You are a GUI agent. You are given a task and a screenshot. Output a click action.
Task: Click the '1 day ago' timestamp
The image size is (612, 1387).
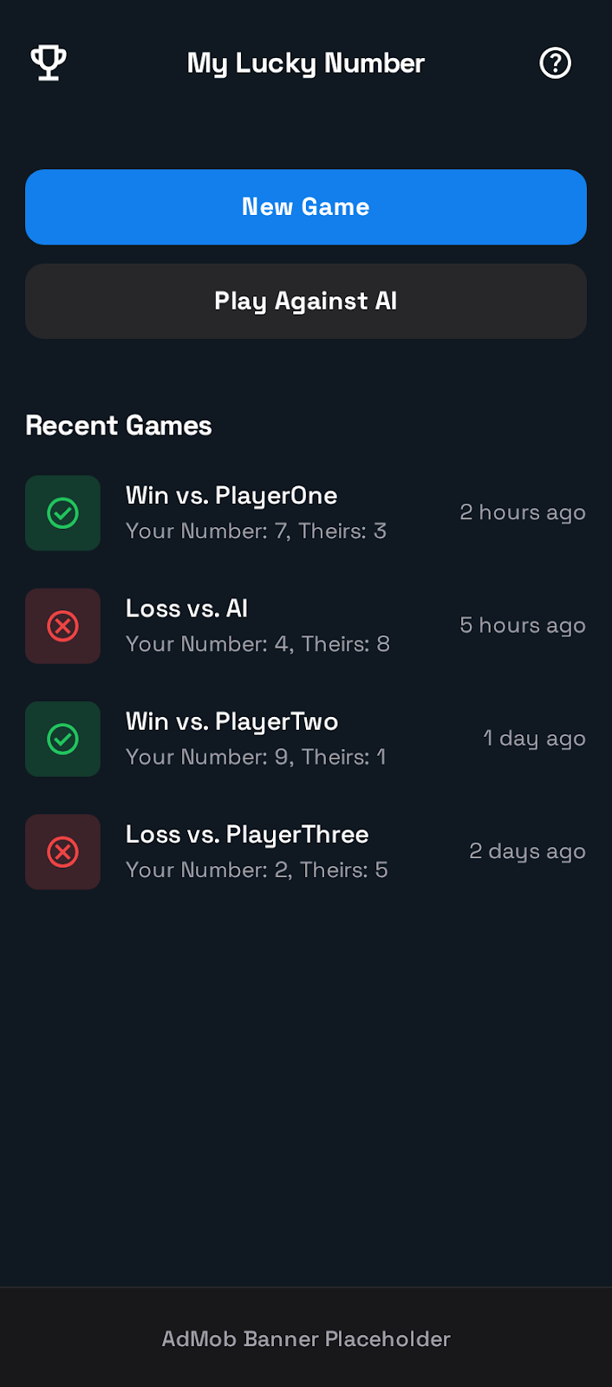coord(535,738)
